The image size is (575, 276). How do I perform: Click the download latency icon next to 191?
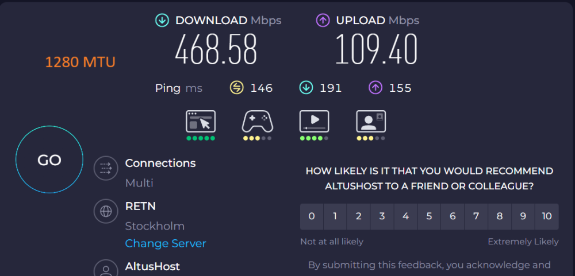coord(306,88)
